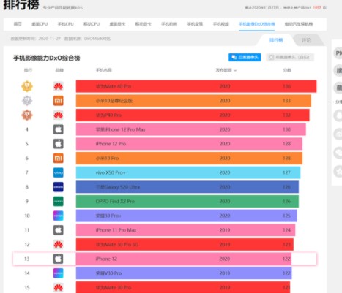Image resolution: width=342 pixels, height=293 pixels.
Task: Select the highlighted iPhone 12 row
Action: (x=165, y=259)
